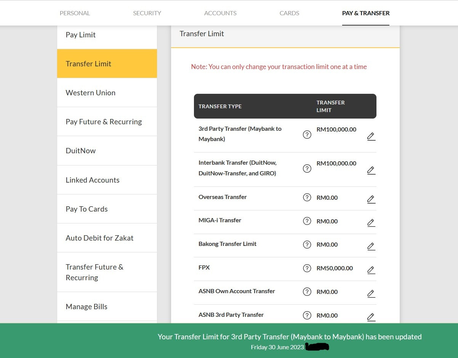Screen dimensions: 458x358
Task: Open help icon for 3rd Party Transfer
Action: pos(307,135)
